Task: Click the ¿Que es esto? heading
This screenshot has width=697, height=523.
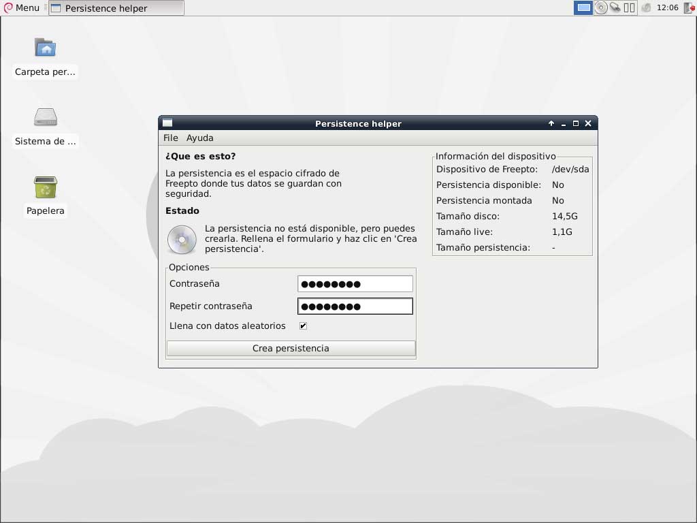Action: [201, 156]
